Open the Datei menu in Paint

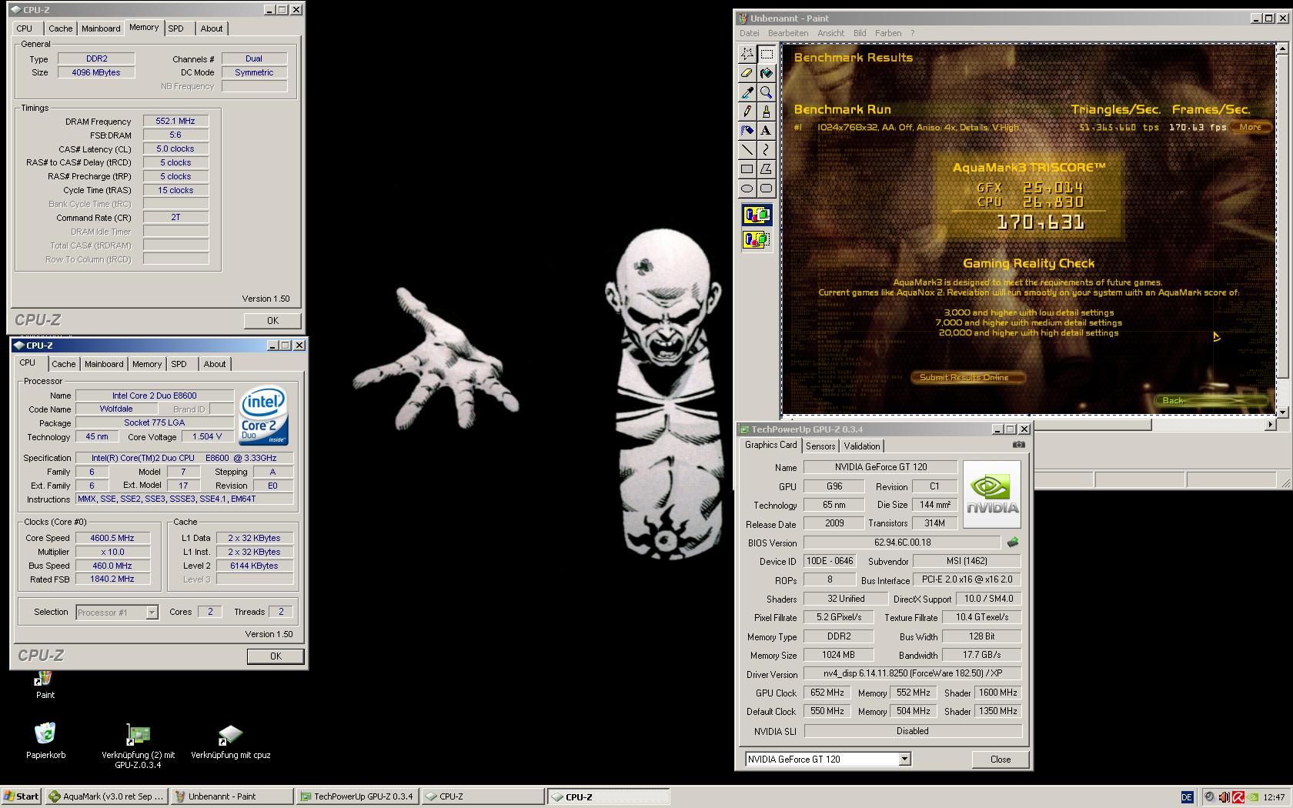(750, 33)
